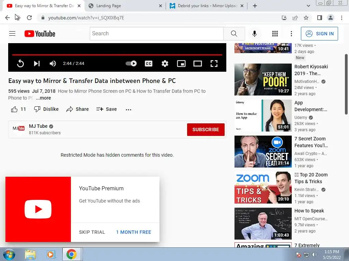
Task: Replay the video with the replay icon
Action: [x=20, y=64]
